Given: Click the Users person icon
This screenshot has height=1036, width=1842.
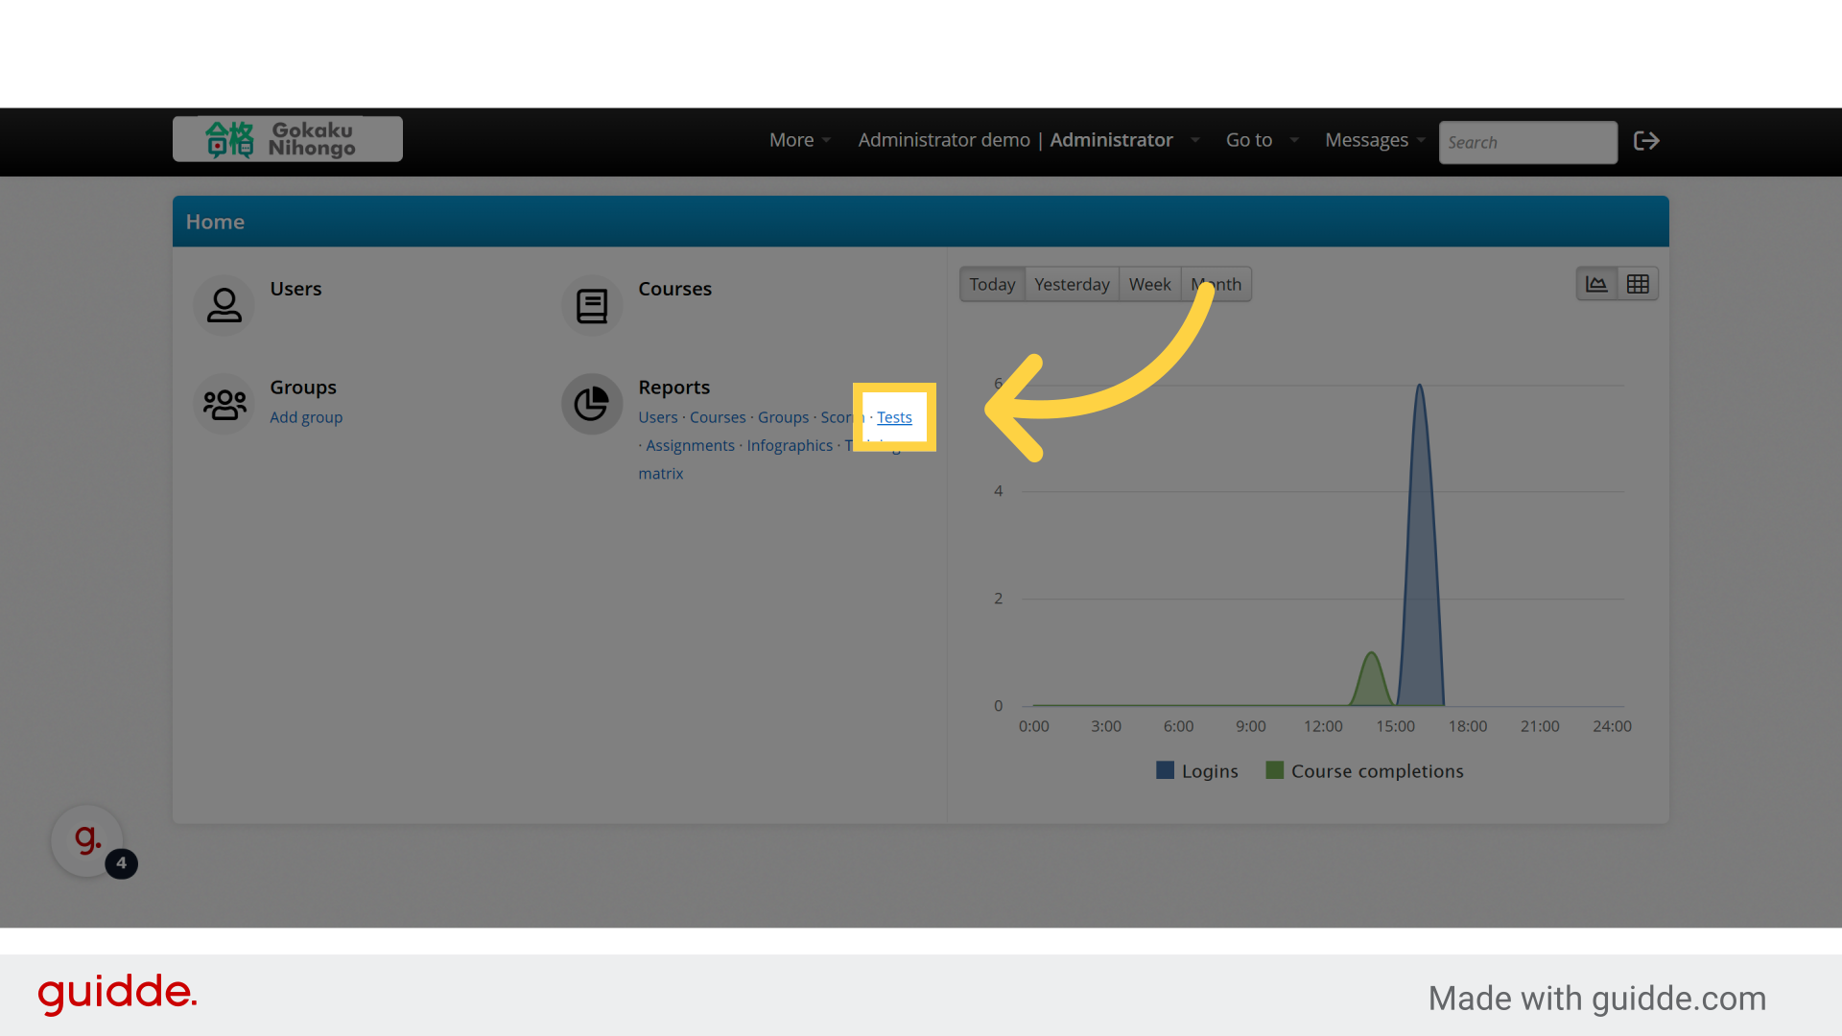Looking at the screenshot, I should [224, 305].
